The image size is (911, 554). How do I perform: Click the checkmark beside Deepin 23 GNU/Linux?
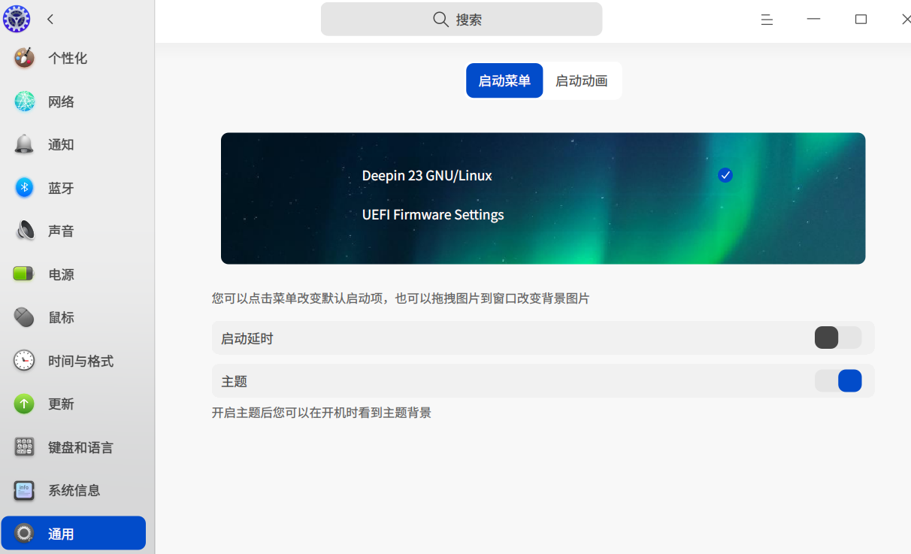click(x=725, y=175)
